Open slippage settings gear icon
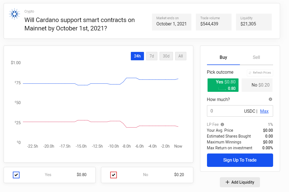Viewport: 289px width, 192px height. 270,99
